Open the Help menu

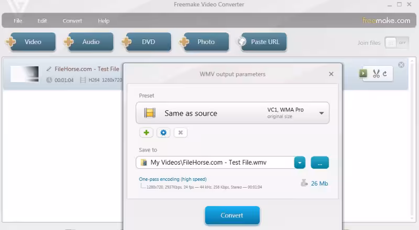(x=104, y=21)
